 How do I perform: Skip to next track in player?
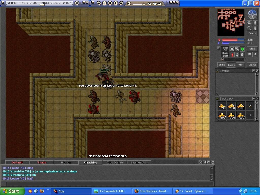(x=121, y=3)
